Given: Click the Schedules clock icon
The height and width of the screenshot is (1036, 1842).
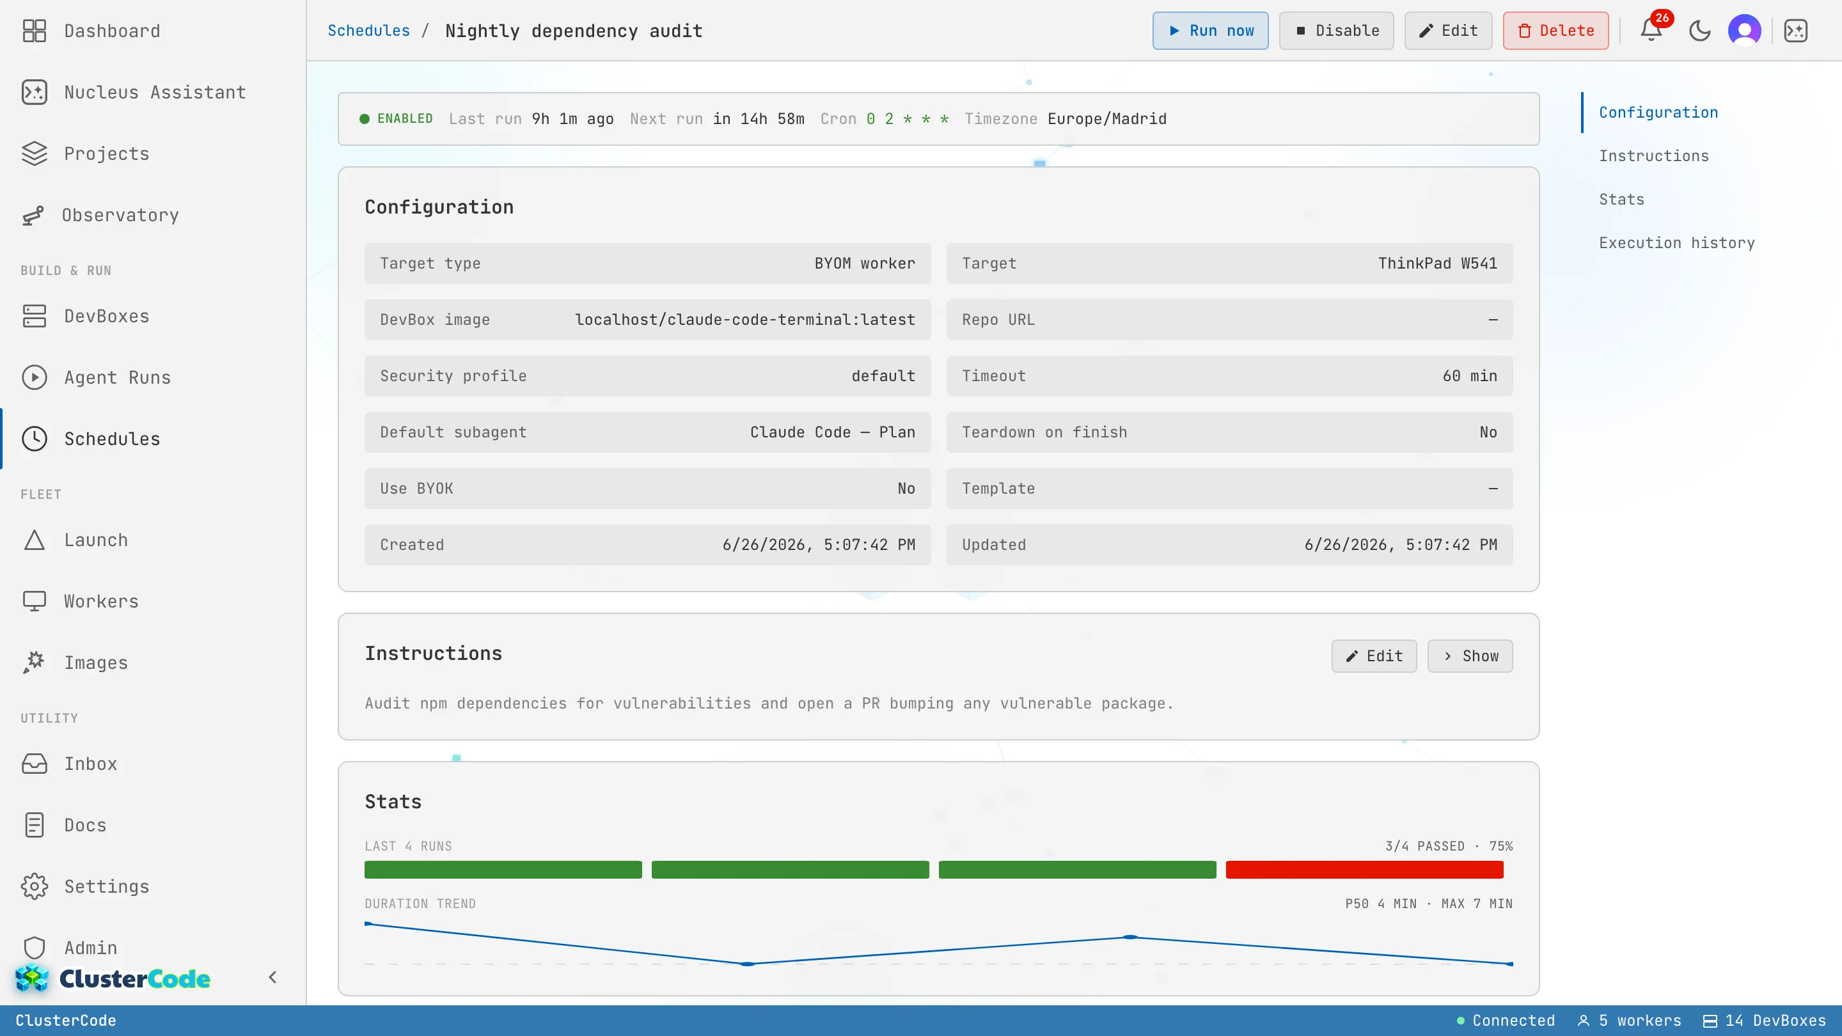Looking at the screenshot, I should (35, 439).
